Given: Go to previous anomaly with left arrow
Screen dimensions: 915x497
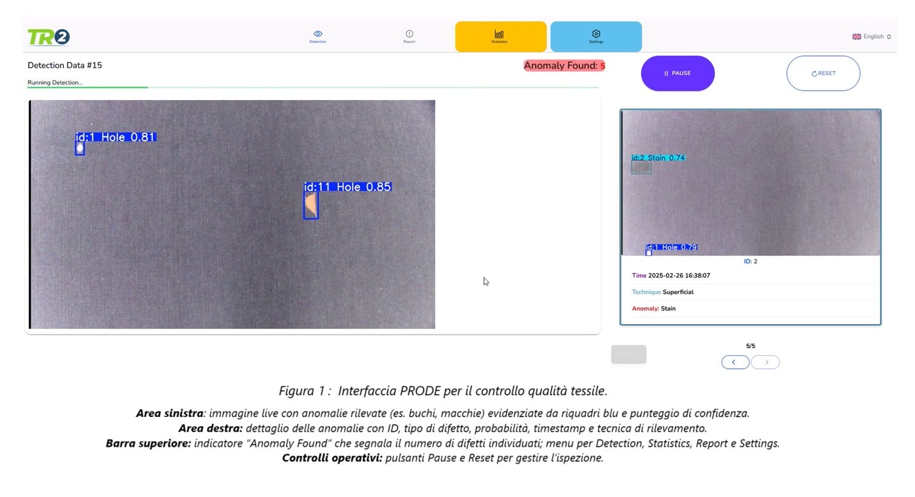Looking at the screenshot, I should (735, 362).
